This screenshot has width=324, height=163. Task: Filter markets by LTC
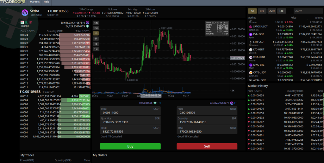click(x=281, y=11)
